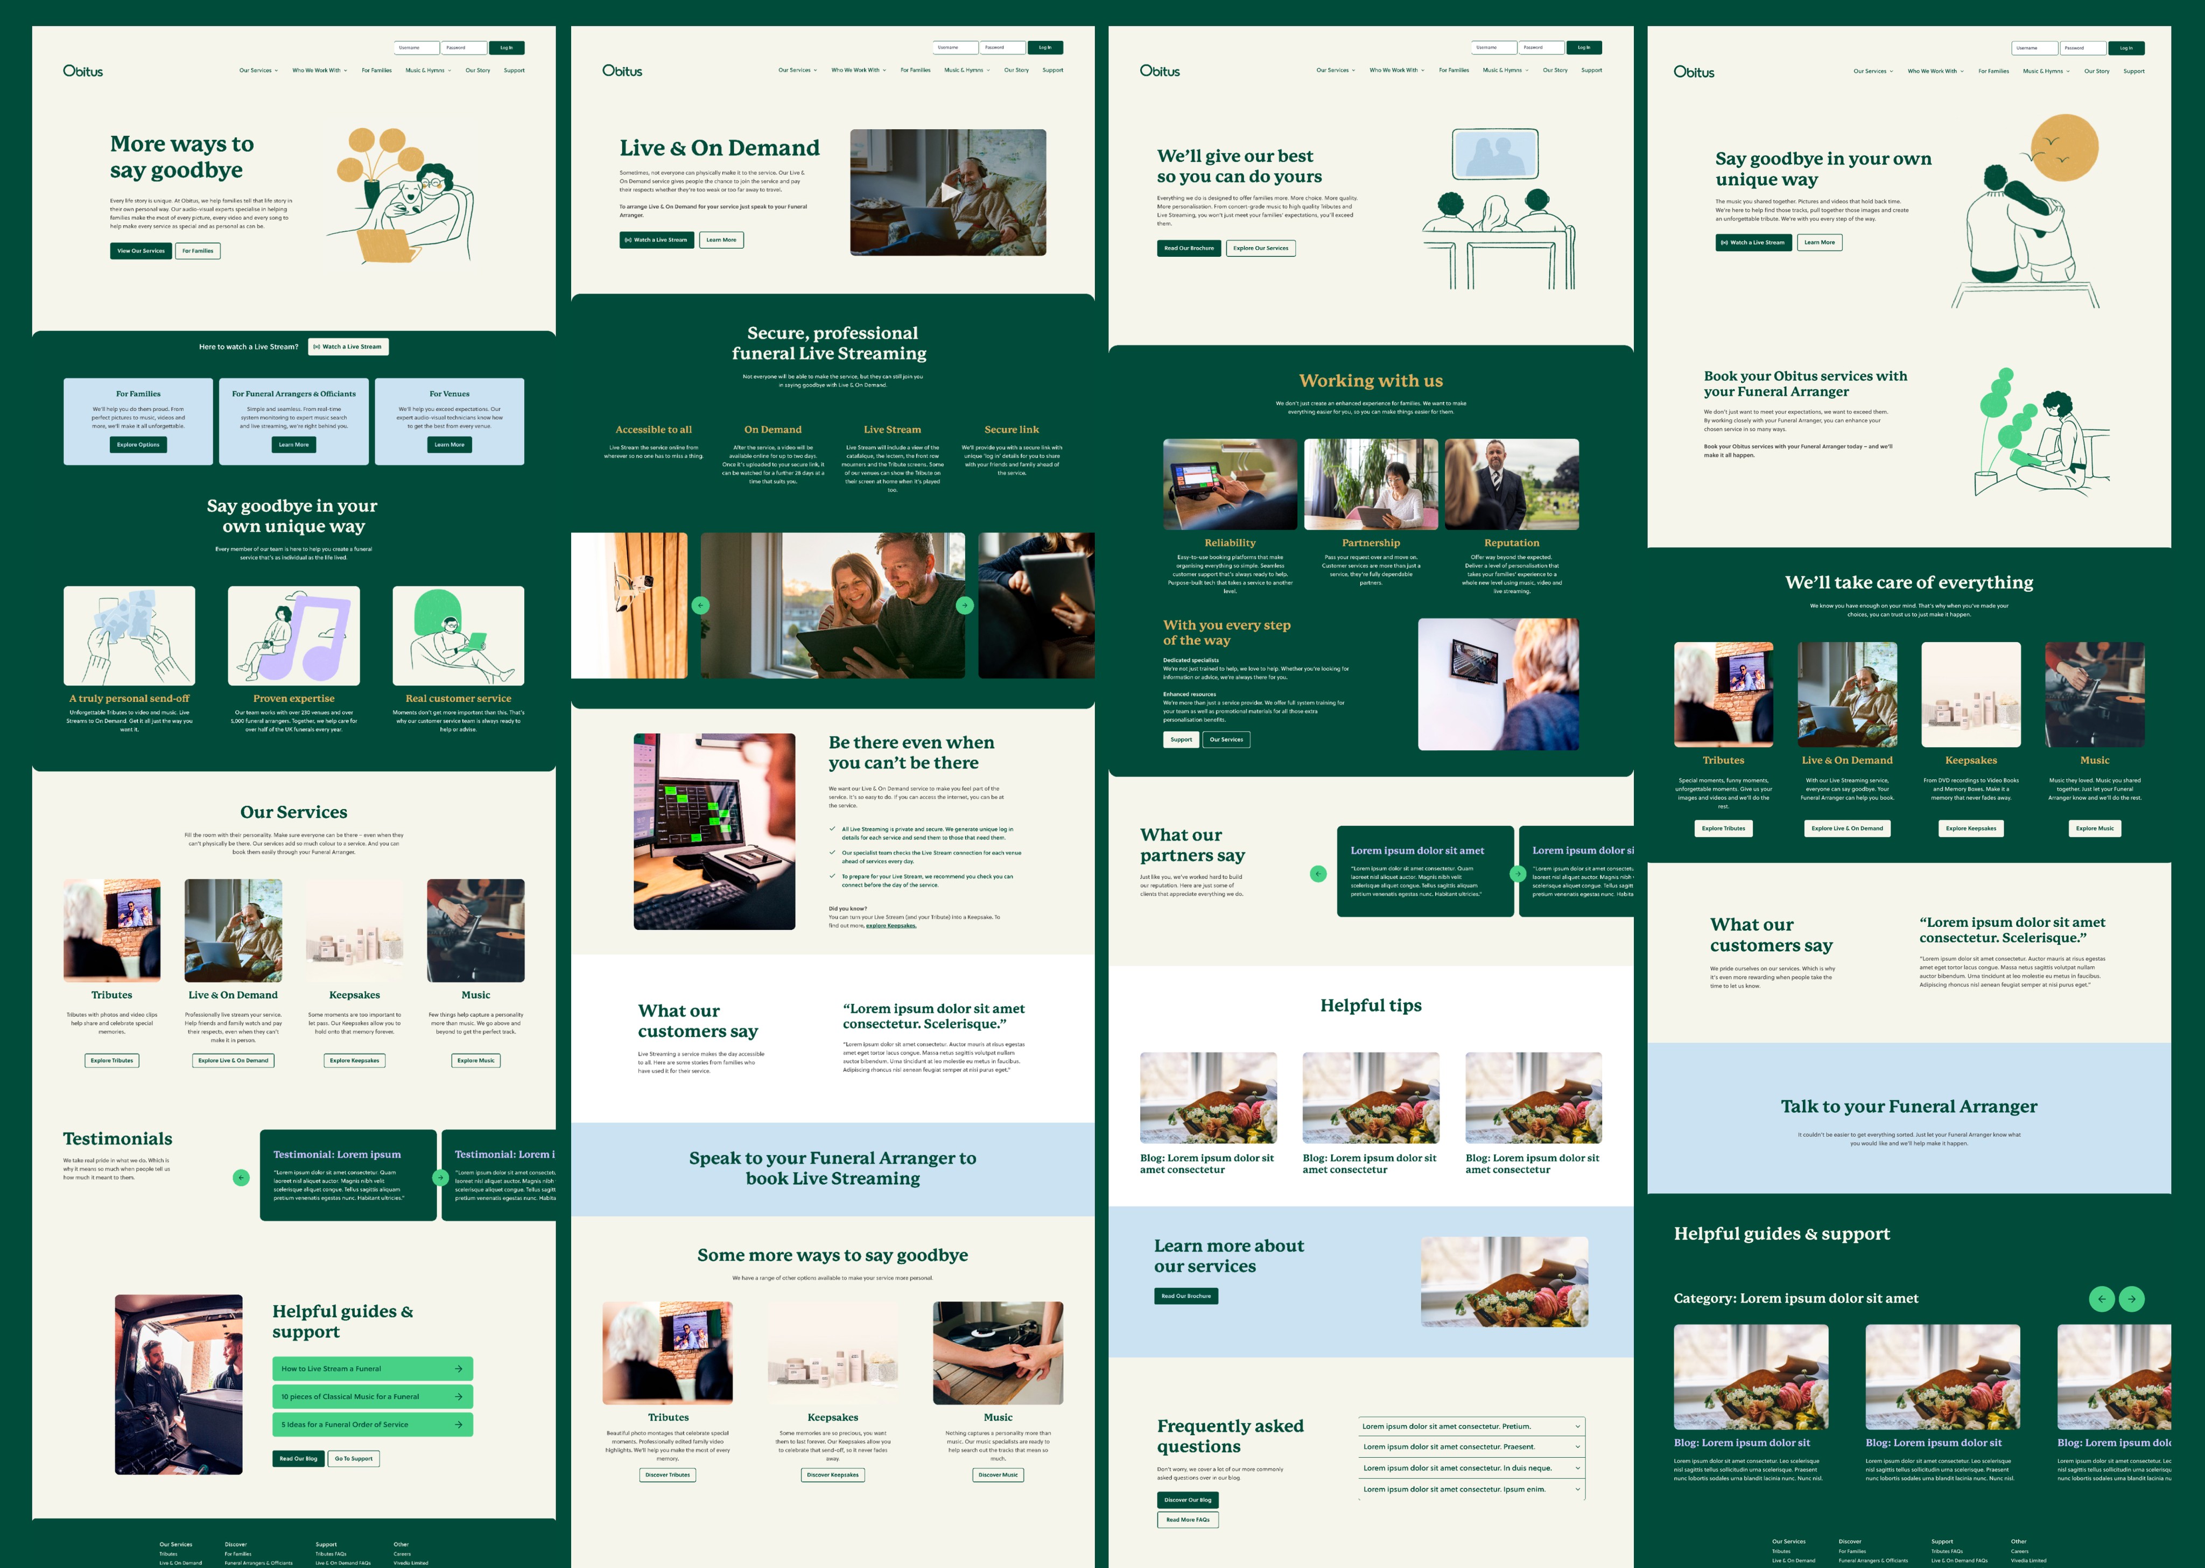Click arrow on 5 Ideas for Funeral Order of Service
The height and width of the screenshot is (1568, 2205).
click(x=459, y=1424)
